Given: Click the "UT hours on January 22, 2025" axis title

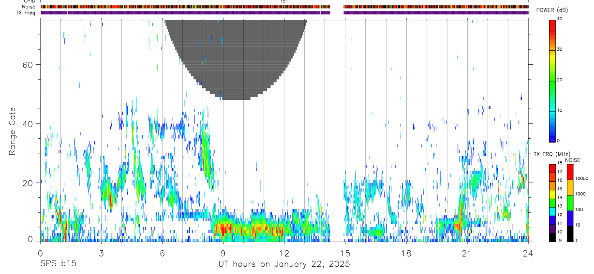Looking at the screenshot, I should pos(284,264).
